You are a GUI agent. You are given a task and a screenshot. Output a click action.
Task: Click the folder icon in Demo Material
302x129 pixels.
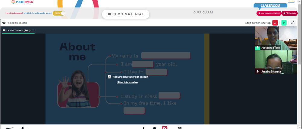coord(109,14)
